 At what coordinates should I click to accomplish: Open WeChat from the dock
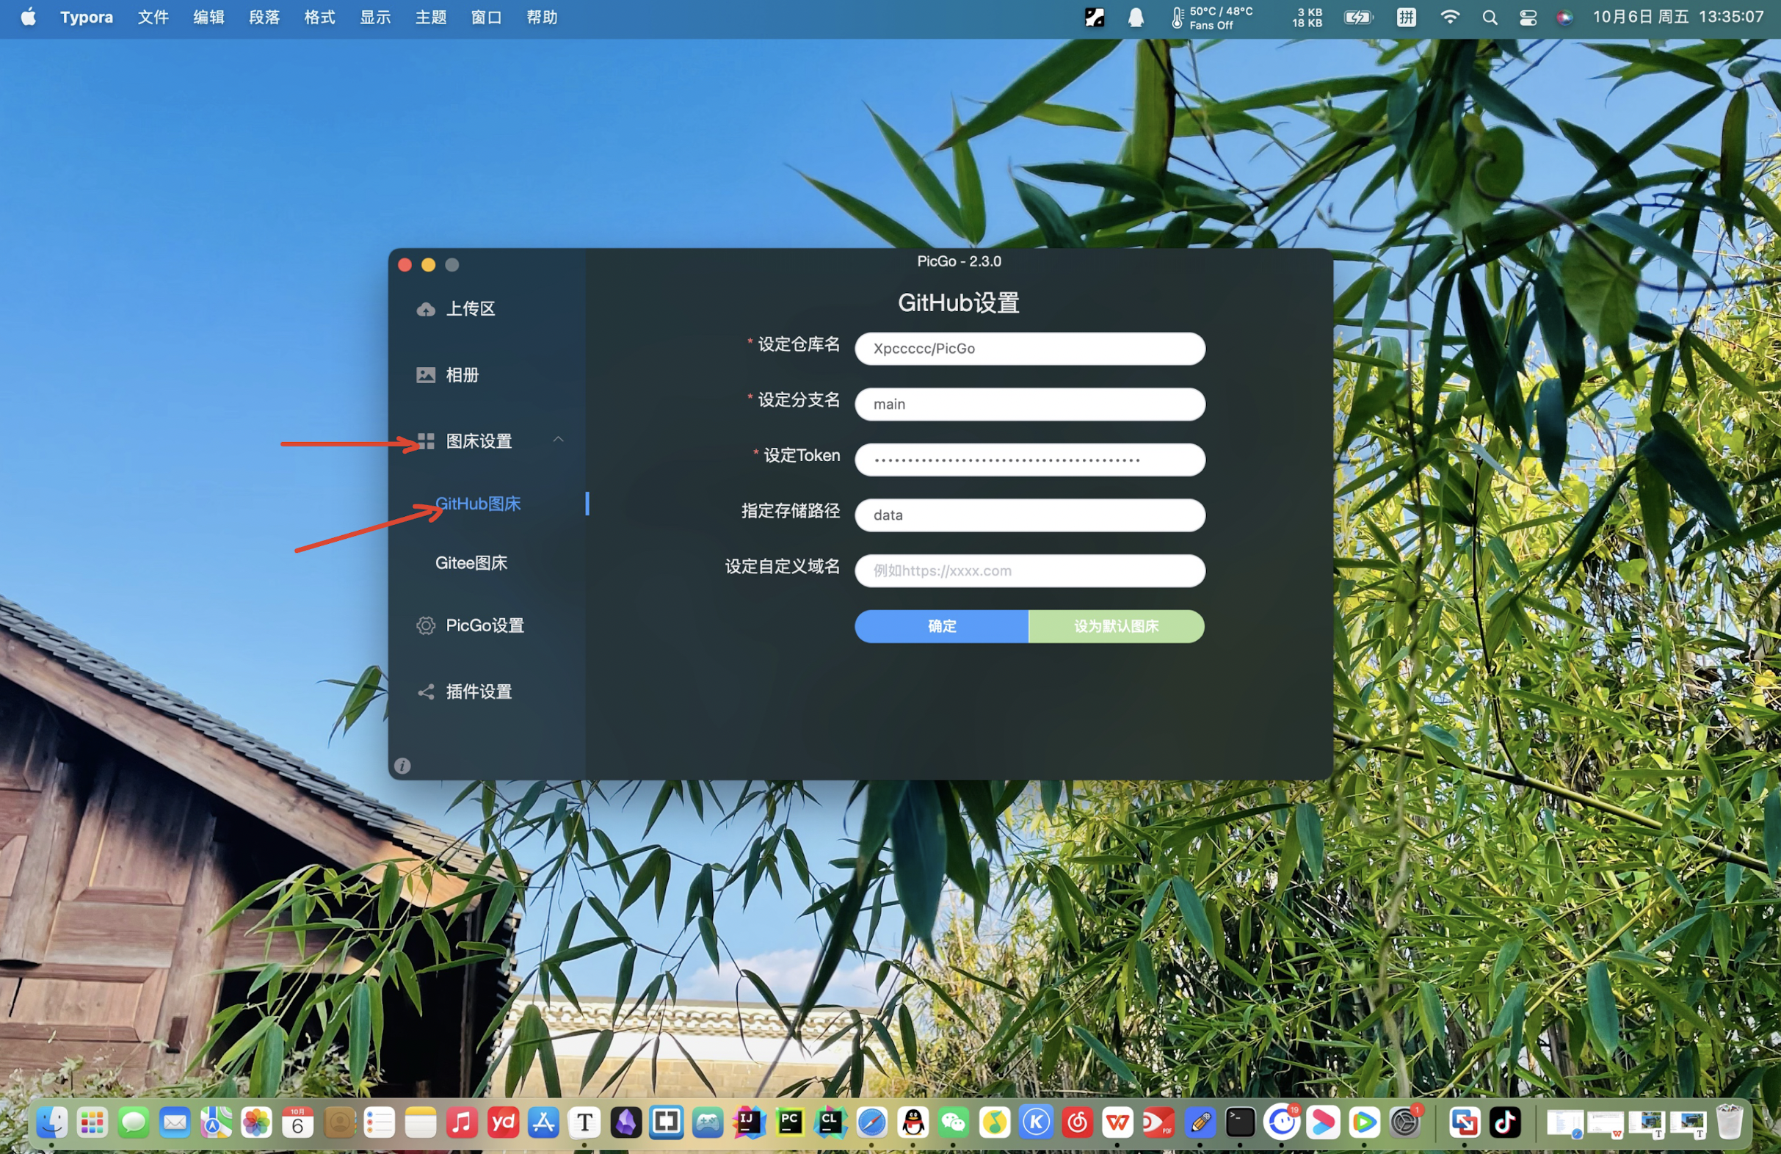[953, 1122]
